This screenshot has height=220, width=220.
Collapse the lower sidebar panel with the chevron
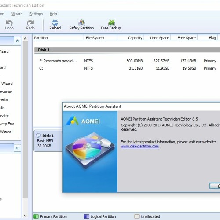[x=17, y=148]
